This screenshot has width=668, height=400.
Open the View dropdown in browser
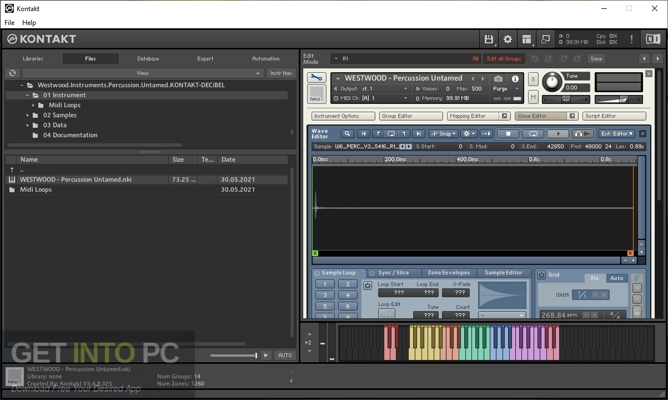(x=143, y=73)
